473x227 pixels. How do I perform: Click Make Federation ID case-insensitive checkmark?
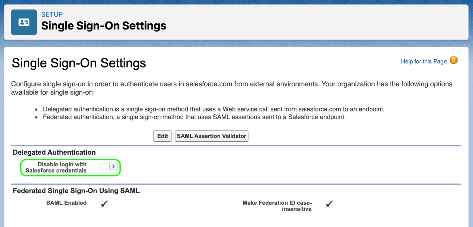(329, 204)
